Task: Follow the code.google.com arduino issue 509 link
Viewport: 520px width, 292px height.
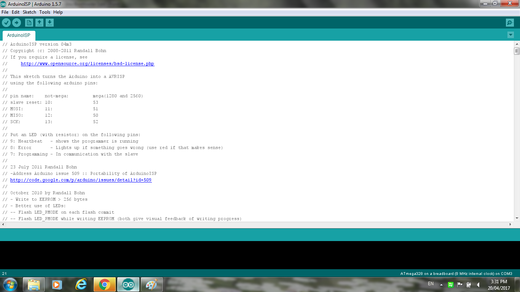Action: coord(81,180)
